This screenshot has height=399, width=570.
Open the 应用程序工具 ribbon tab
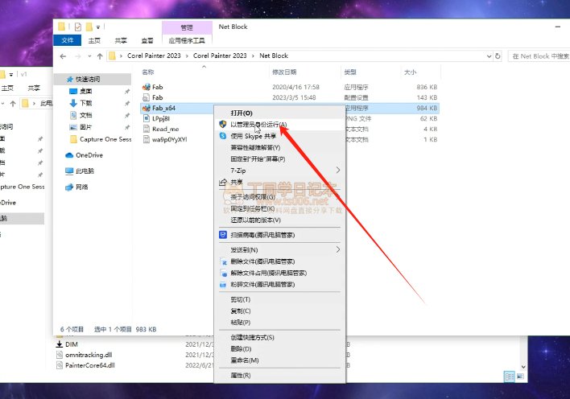[x=187, y=40]
